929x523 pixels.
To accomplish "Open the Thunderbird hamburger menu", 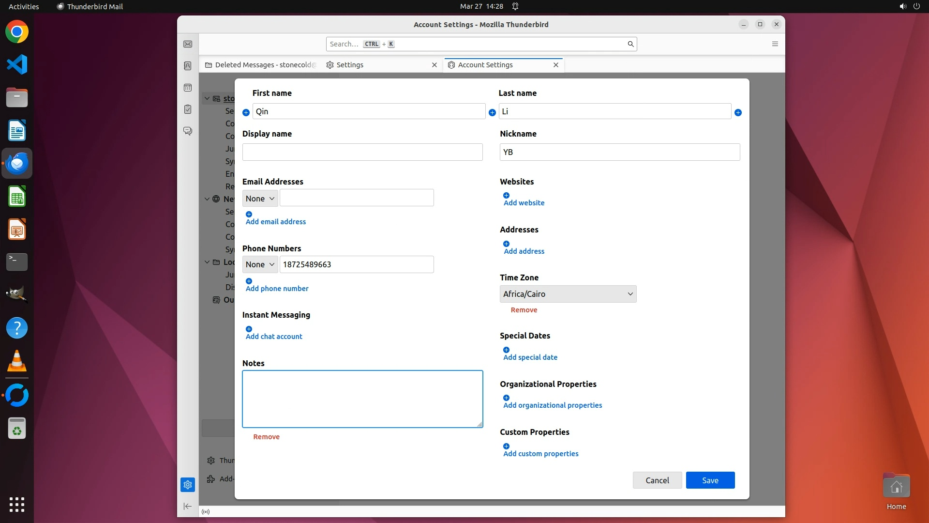I will click(x=775, y=44).
